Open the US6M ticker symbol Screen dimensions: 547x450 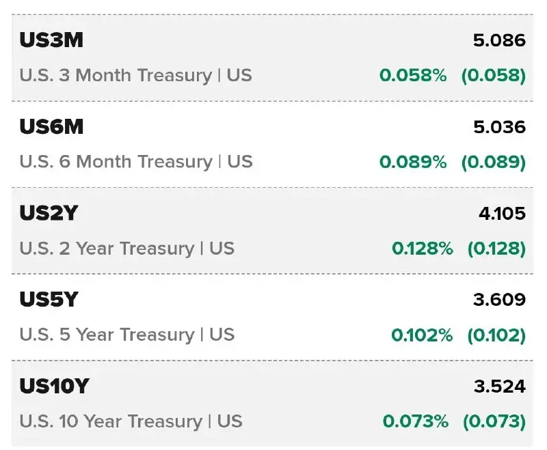51,126
